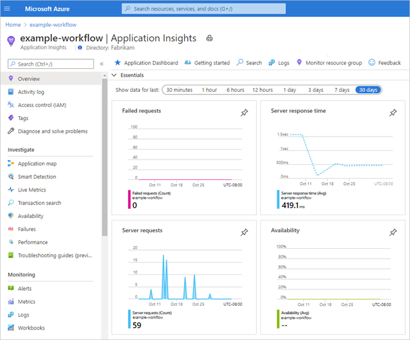Click the Logs icon in the toolbar

click(271, 62)
